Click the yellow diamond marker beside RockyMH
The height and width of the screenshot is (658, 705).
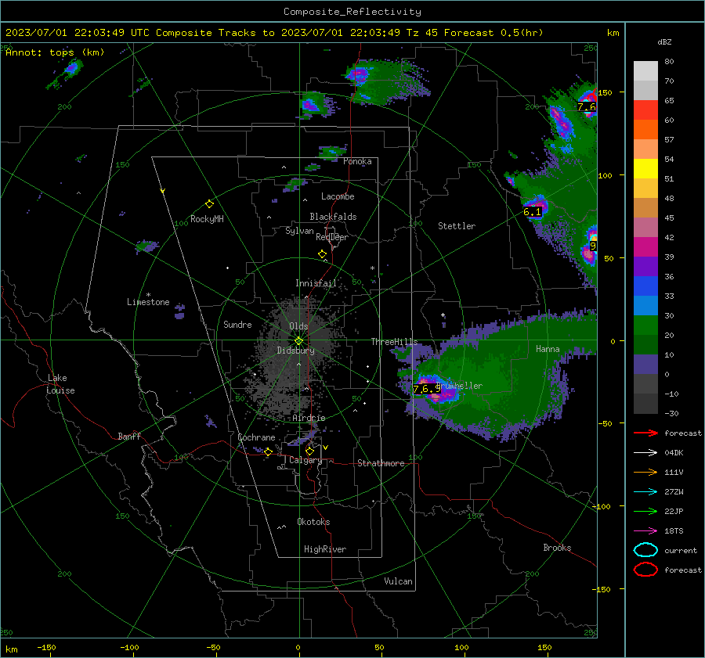coord(209,204)
